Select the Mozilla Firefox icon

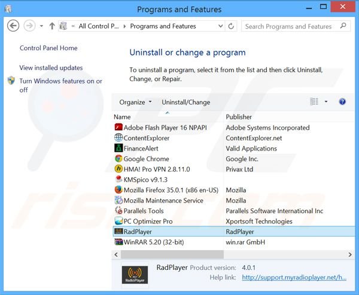click(x=118, y=190)
